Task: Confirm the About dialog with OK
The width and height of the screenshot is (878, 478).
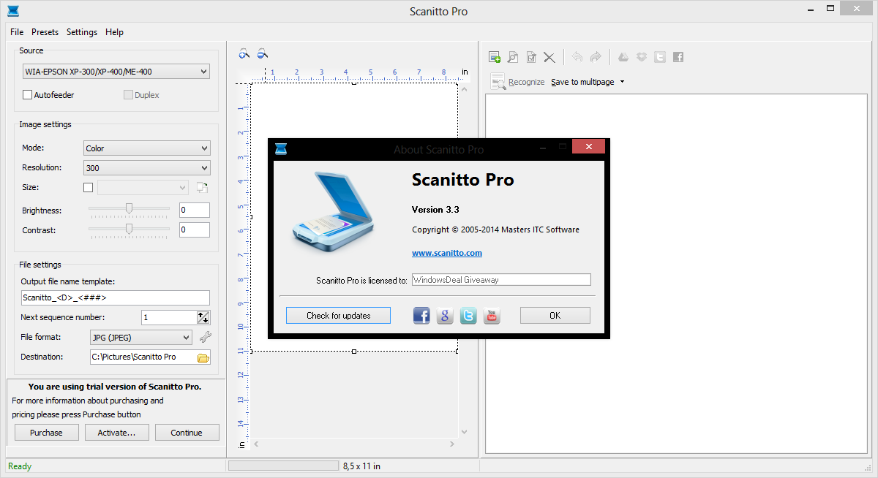Action: [x=555, y=316]
